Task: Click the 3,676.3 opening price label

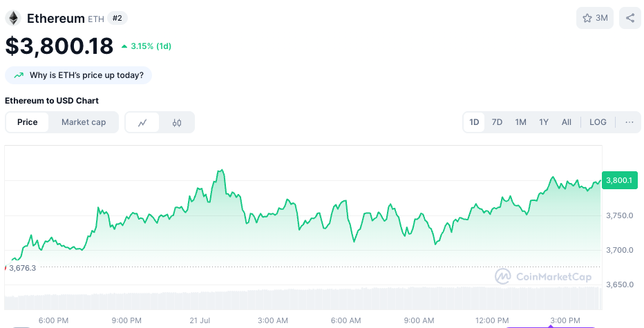Action: pos(22,268)
